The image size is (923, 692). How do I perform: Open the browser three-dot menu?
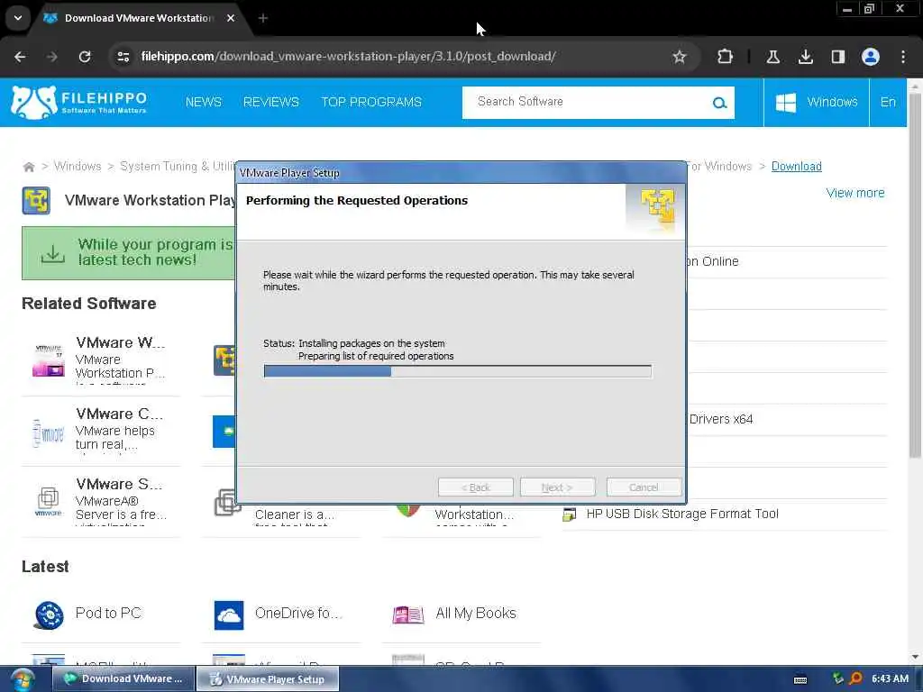tap(903, 57)
